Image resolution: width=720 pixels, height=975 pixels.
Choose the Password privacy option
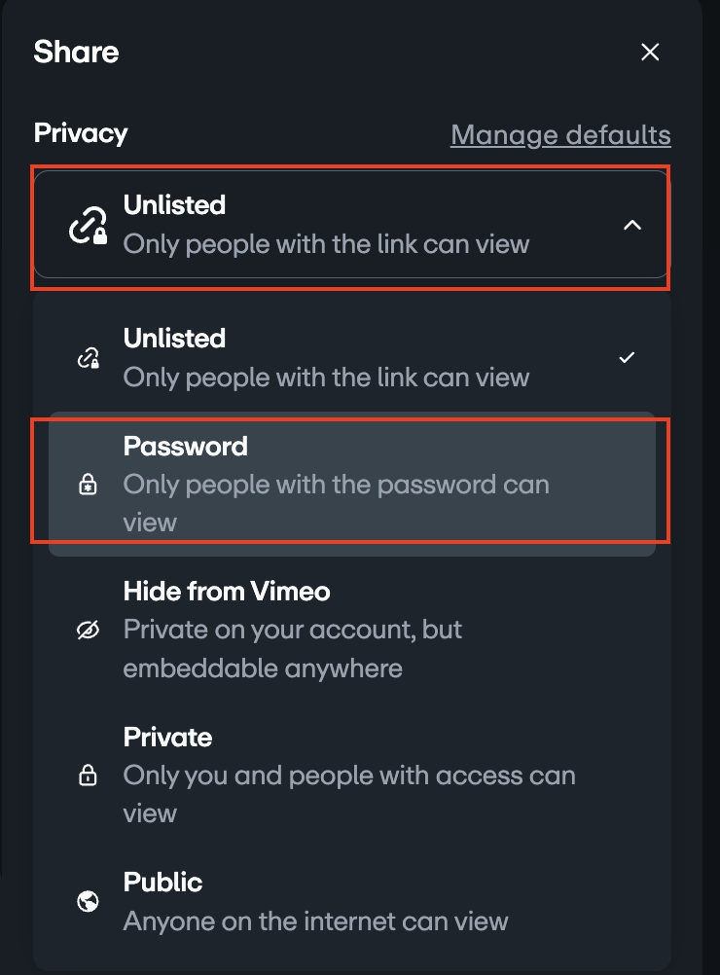click(x=350, y=484)
